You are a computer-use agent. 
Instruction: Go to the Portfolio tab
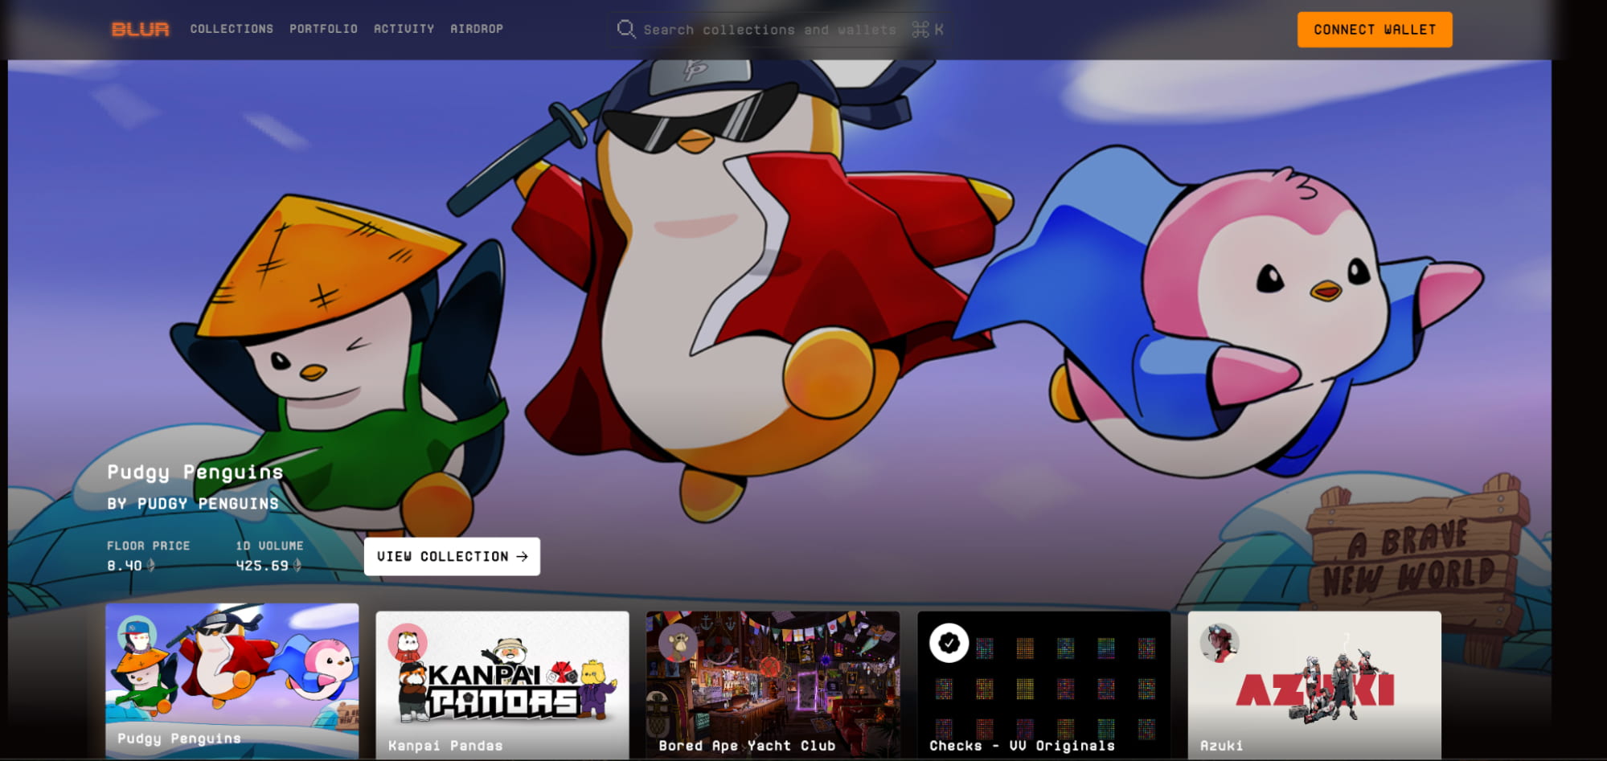coord(323,29)
